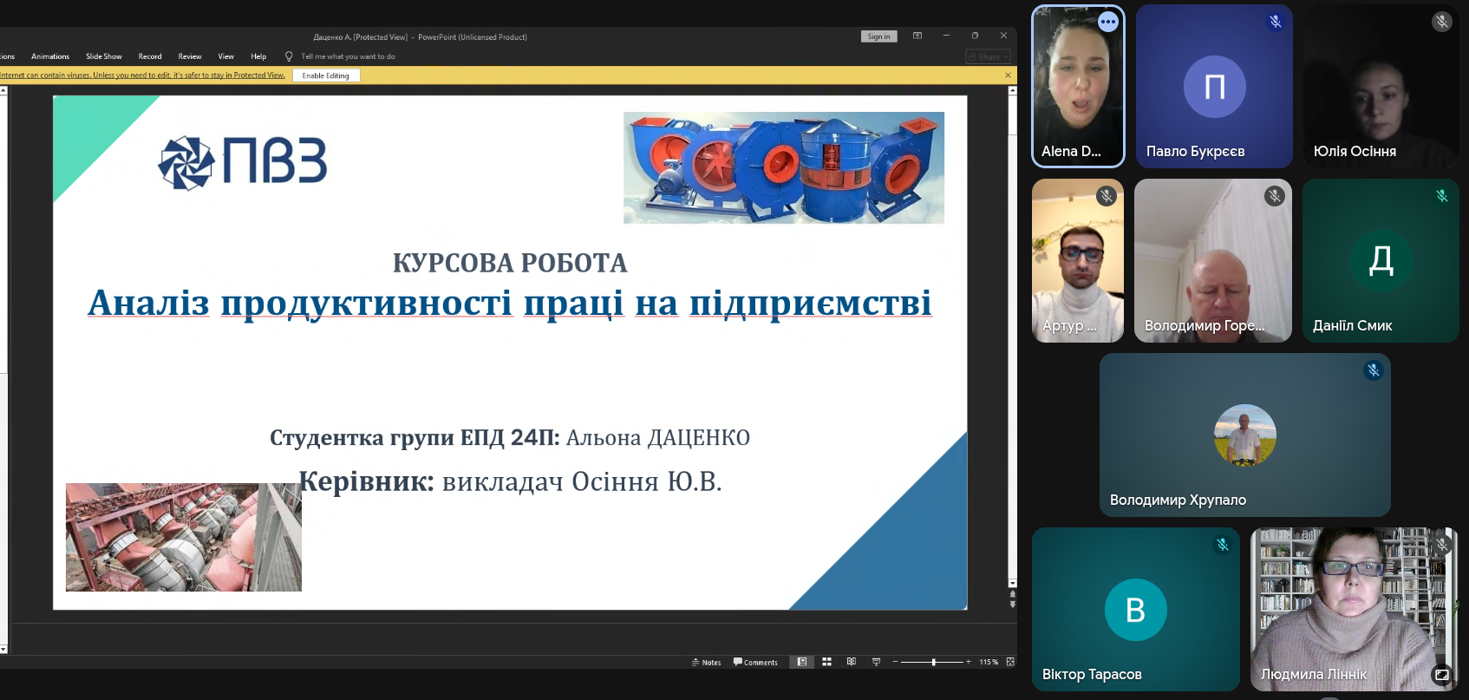Image resolution: width=1469 pixels, height=700 pixels.
Task: Select Normal view icon in status bar
Action: [x=802, y=662]
